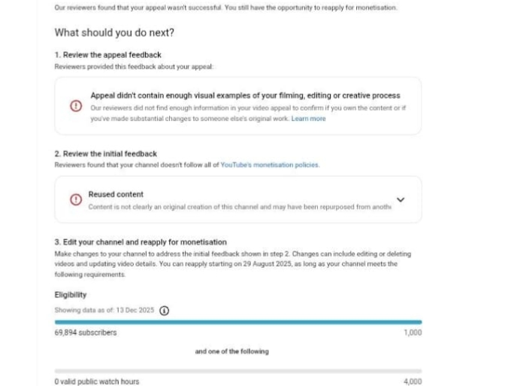Open the info icon beside the data date
Screen dimensions: 514x386
click(x=165, y=310)
